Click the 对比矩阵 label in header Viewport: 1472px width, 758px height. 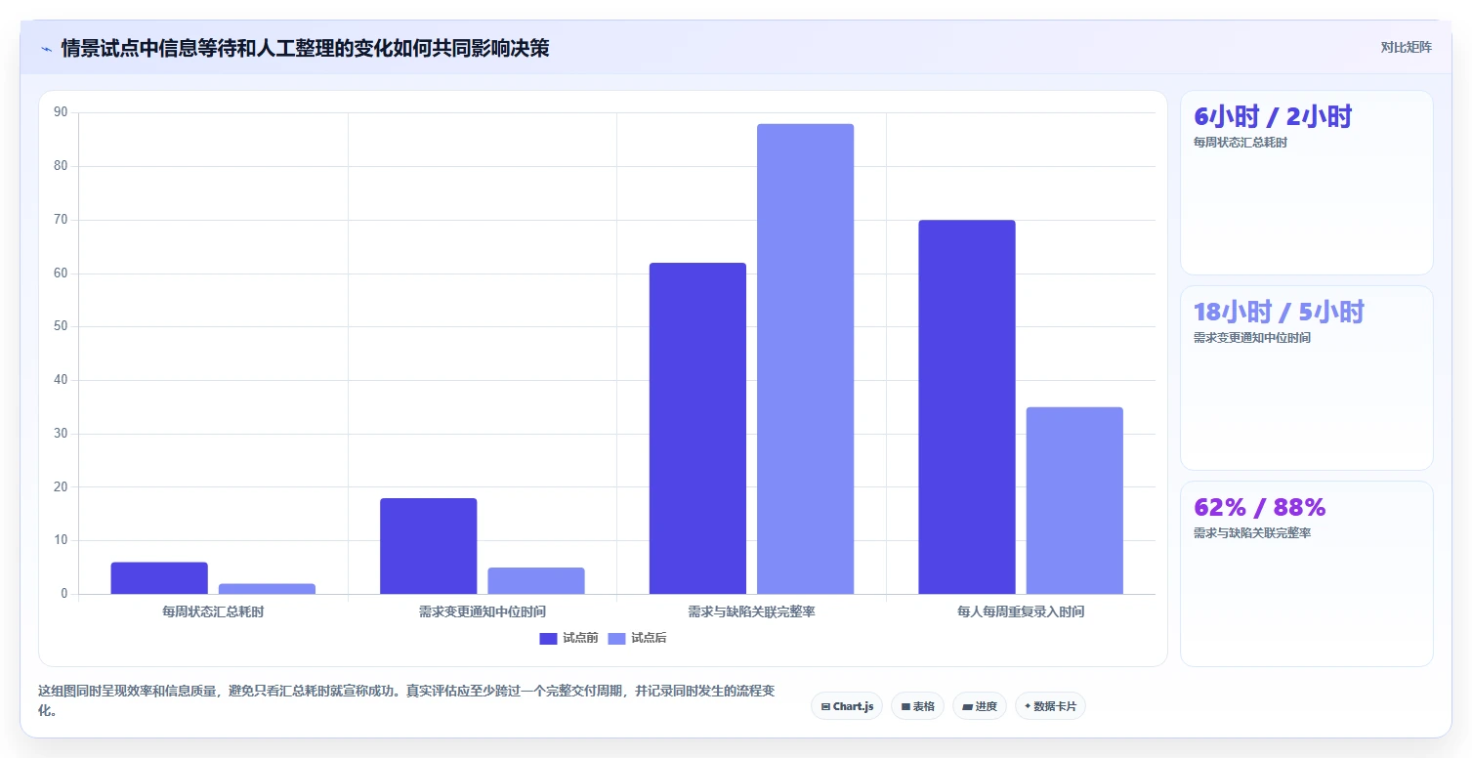(1406, 47)
